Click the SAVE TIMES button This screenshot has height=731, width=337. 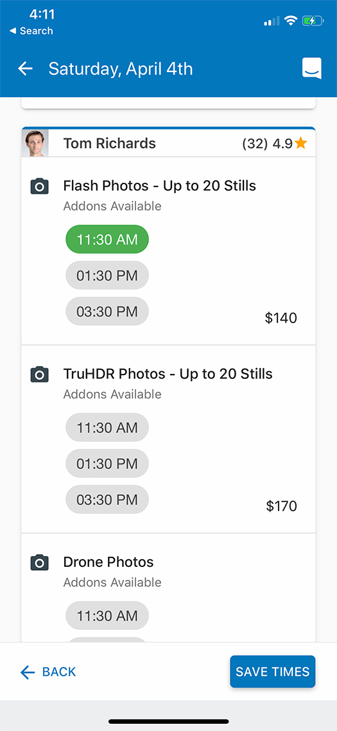pos(272,671)
